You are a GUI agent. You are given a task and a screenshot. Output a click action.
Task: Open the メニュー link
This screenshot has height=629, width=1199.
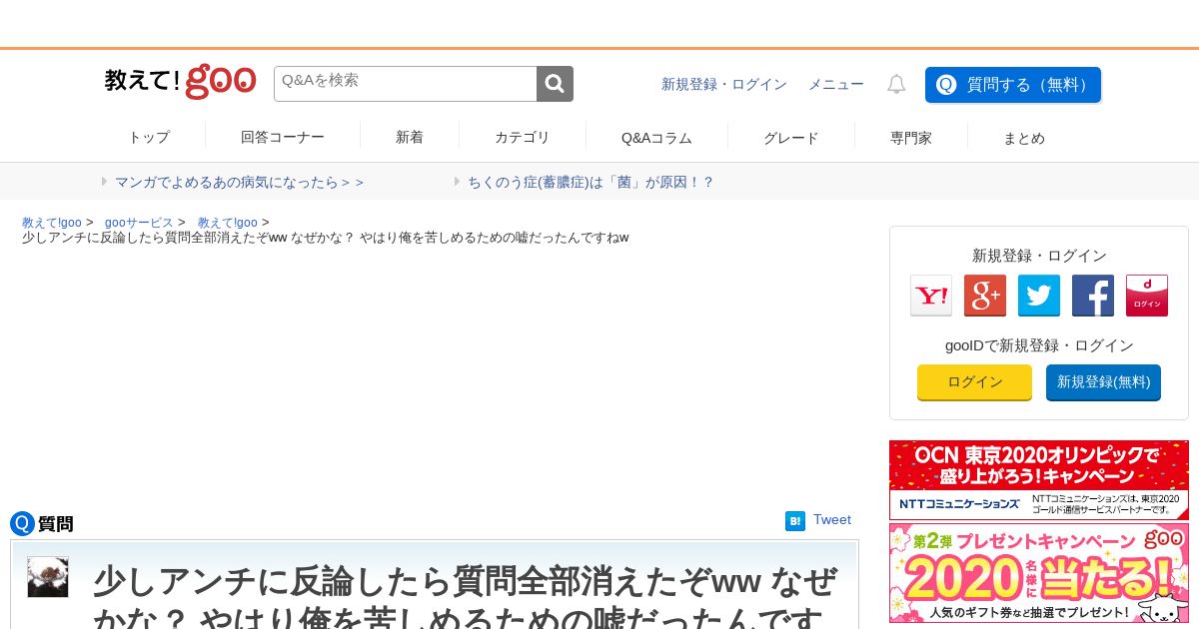[836, 85]
